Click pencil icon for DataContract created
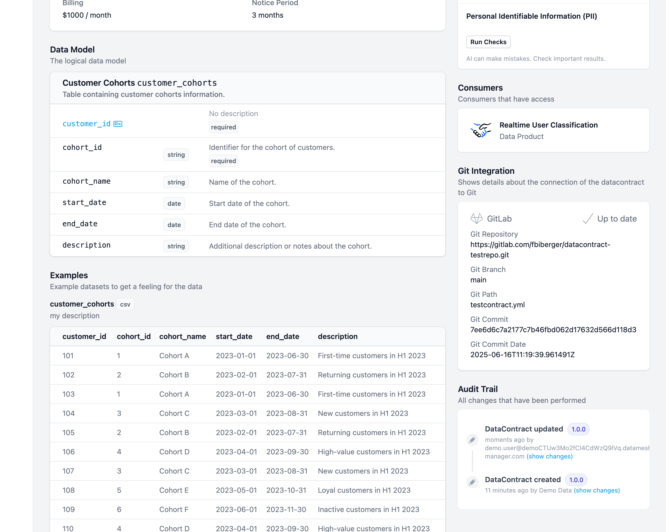The width and height of the screenshot is (666, 532). [x=472, y=482]
